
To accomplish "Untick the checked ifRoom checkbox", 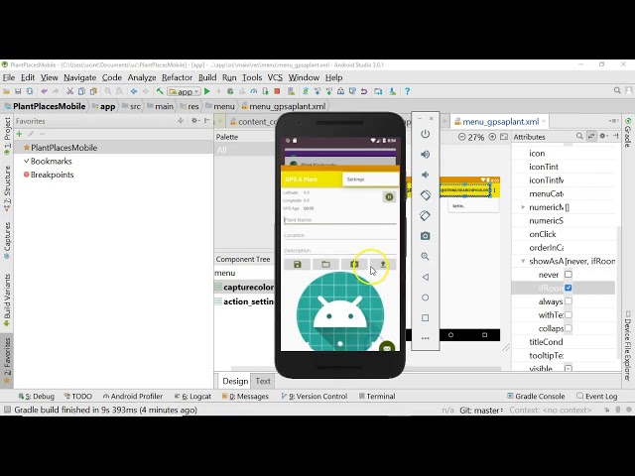I will [569, 288].
